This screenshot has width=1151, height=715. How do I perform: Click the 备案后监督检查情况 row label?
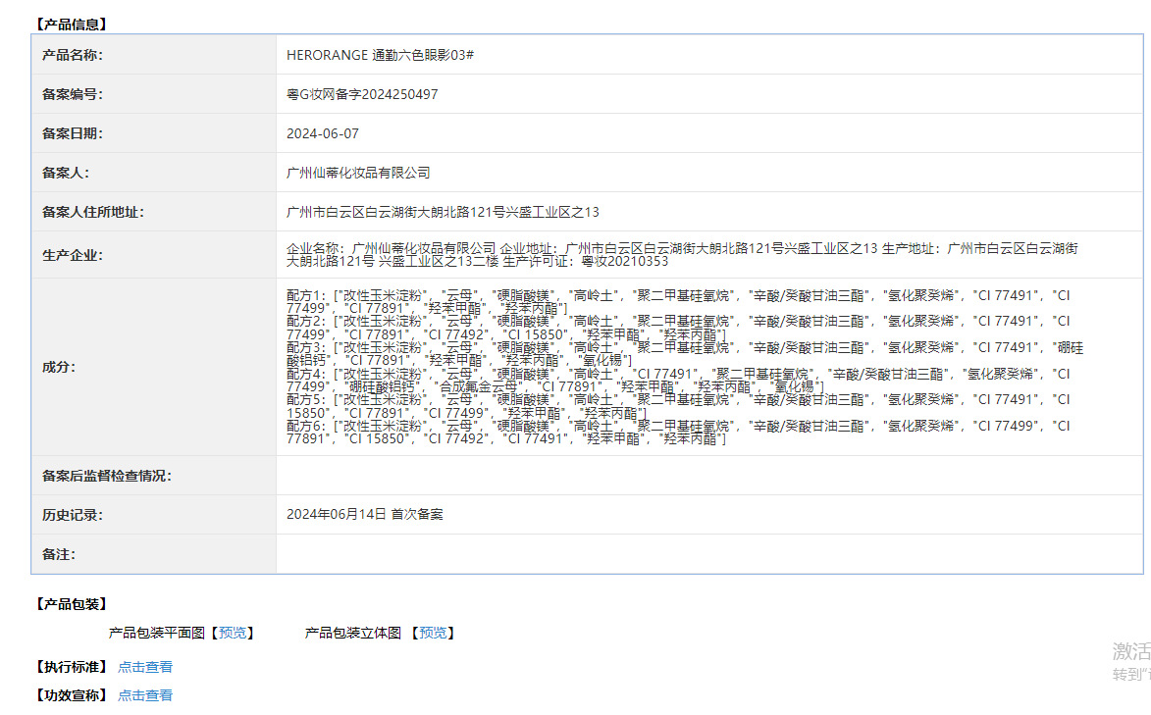tap(106, 476)
